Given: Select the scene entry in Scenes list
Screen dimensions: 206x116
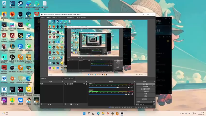Looking at the screenshot, I should pos(52,84).
